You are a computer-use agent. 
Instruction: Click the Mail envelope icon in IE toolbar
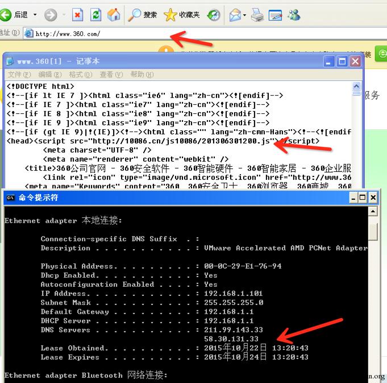point(235,15)
